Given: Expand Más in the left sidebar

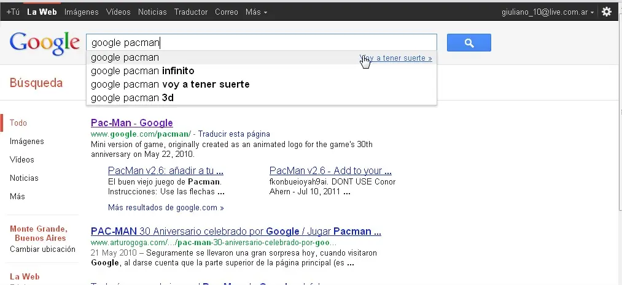Looking at the screenshot, I should point(17,196).
